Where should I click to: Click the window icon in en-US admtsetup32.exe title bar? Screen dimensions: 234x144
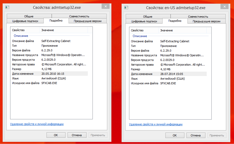point(126,8)
